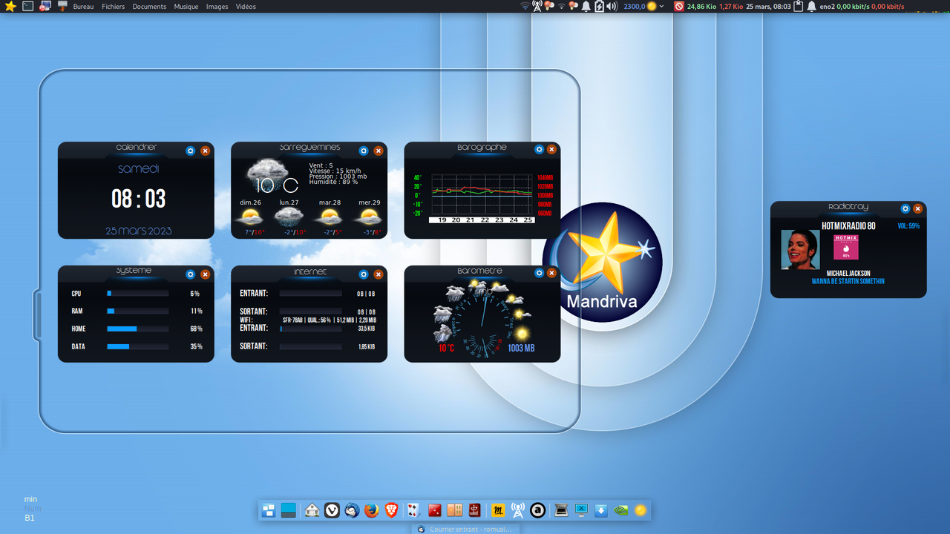The height and width of the screenshot is (534, 950).
Task: Click the DATA disk usage bar
Action: tap(138, 346)
